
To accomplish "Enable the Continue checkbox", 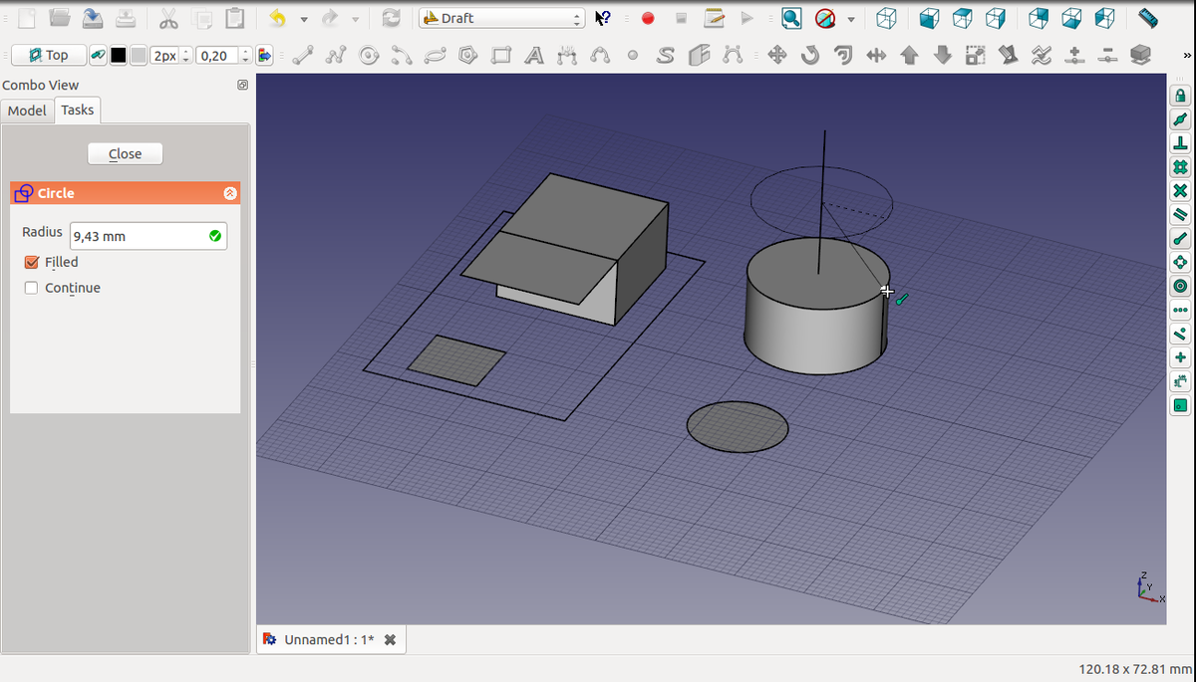I will click(32, 289).
